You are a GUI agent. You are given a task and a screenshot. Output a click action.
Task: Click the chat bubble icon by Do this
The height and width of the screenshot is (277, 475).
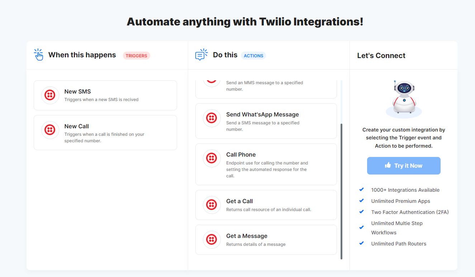(201, 54)
